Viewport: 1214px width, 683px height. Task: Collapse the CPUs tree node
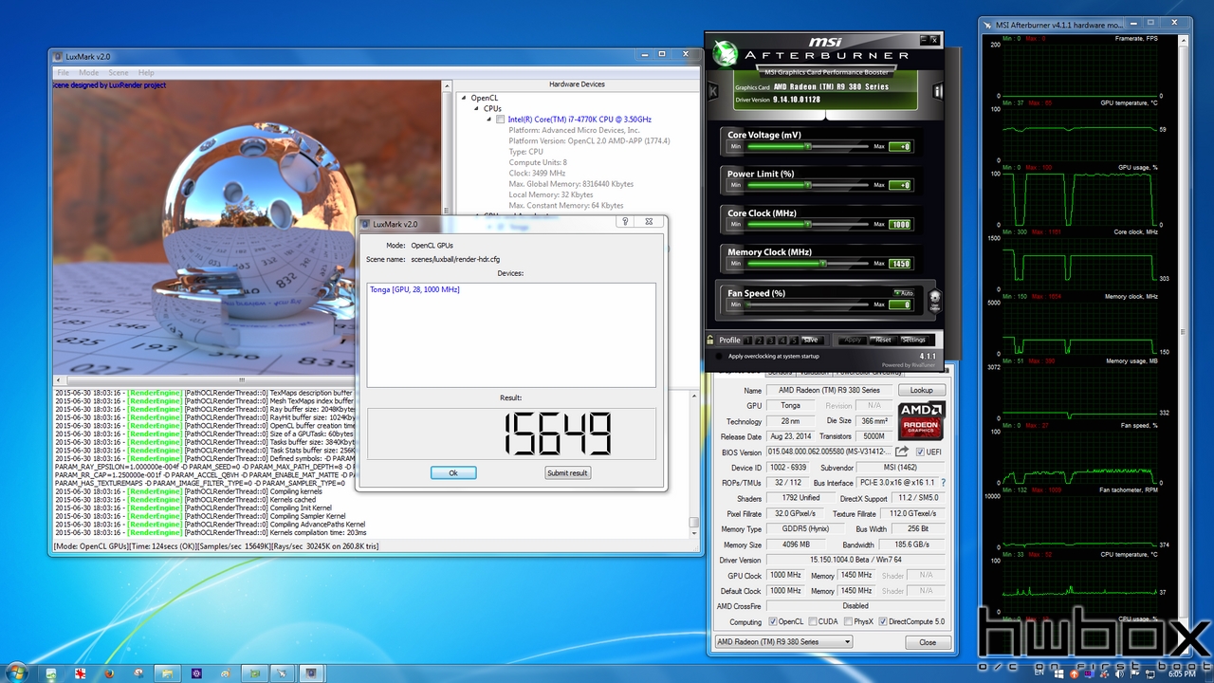(x=476, y=108)
